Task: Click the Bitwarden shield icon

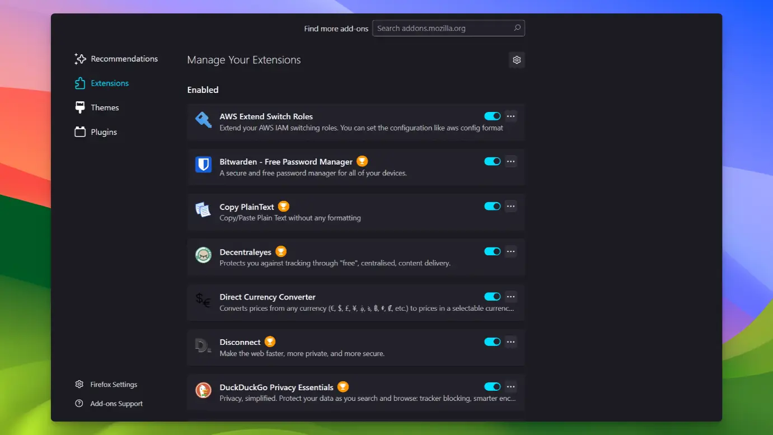Action: tap(203, 165)
